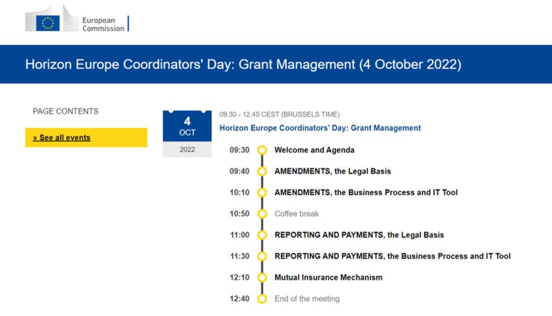Viewport: 552px width, 316px height.
Task: Click the 4 OCT calendar date icon
Action: point(187,127)
